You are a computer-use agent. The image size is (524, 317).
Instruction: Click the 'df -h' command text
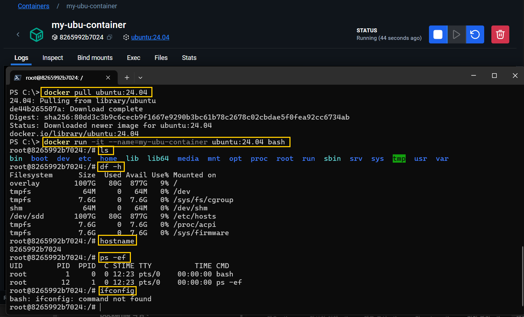111,167
